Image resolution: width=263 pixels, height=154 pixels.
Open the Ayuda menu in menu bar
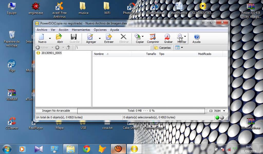click(114, 30)
